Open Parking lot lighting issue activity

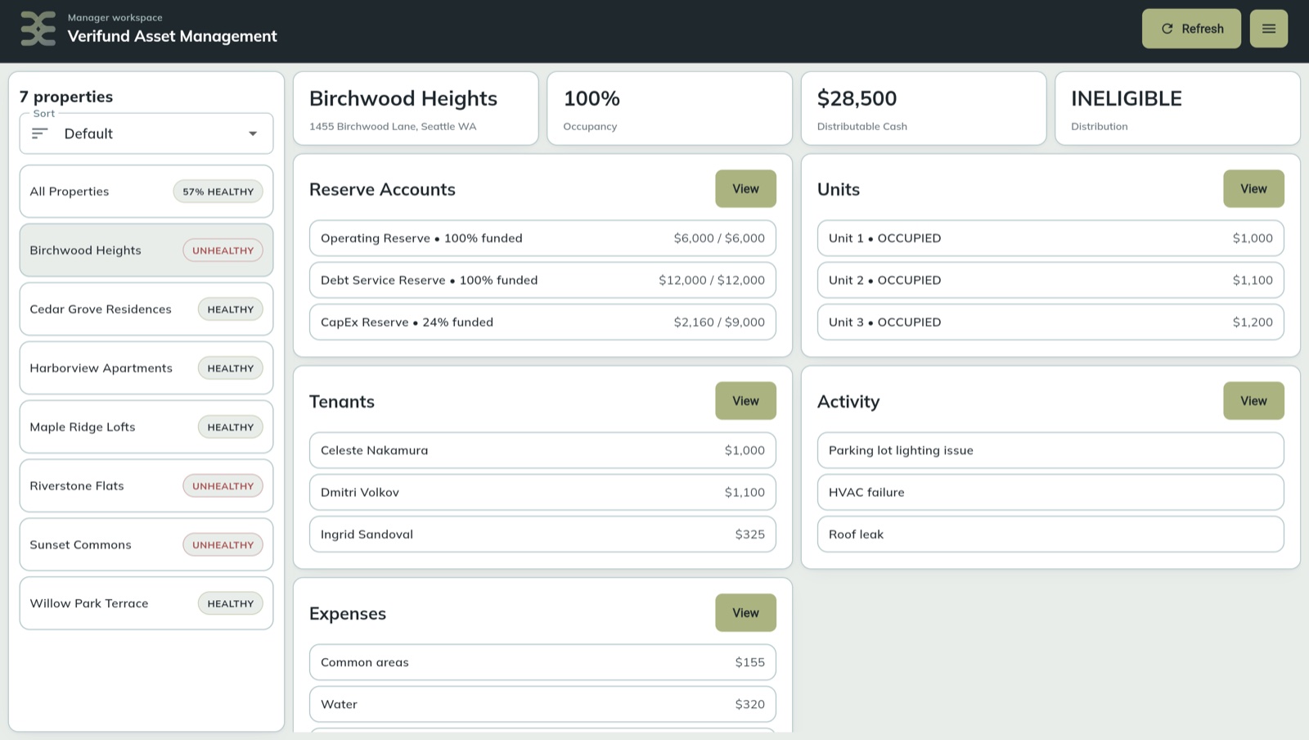tap(1050, 450)
